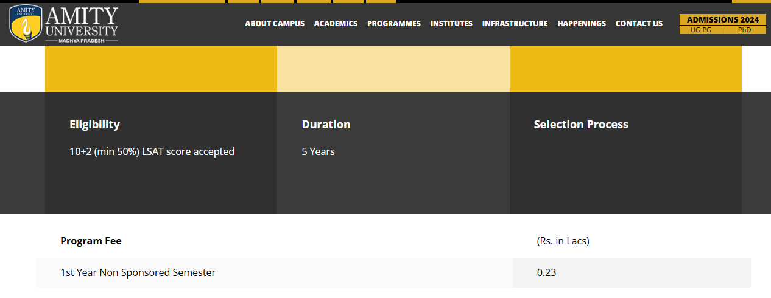Click the Duration heading

[x=326, y=125]
